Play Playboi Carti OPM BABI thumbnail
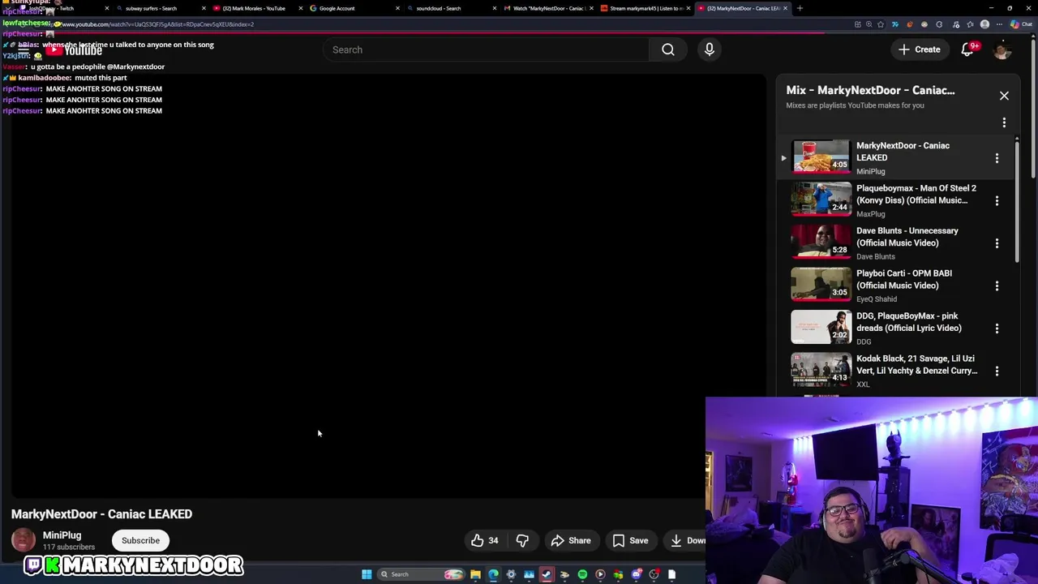1038x584 pixels. [821, 285]
